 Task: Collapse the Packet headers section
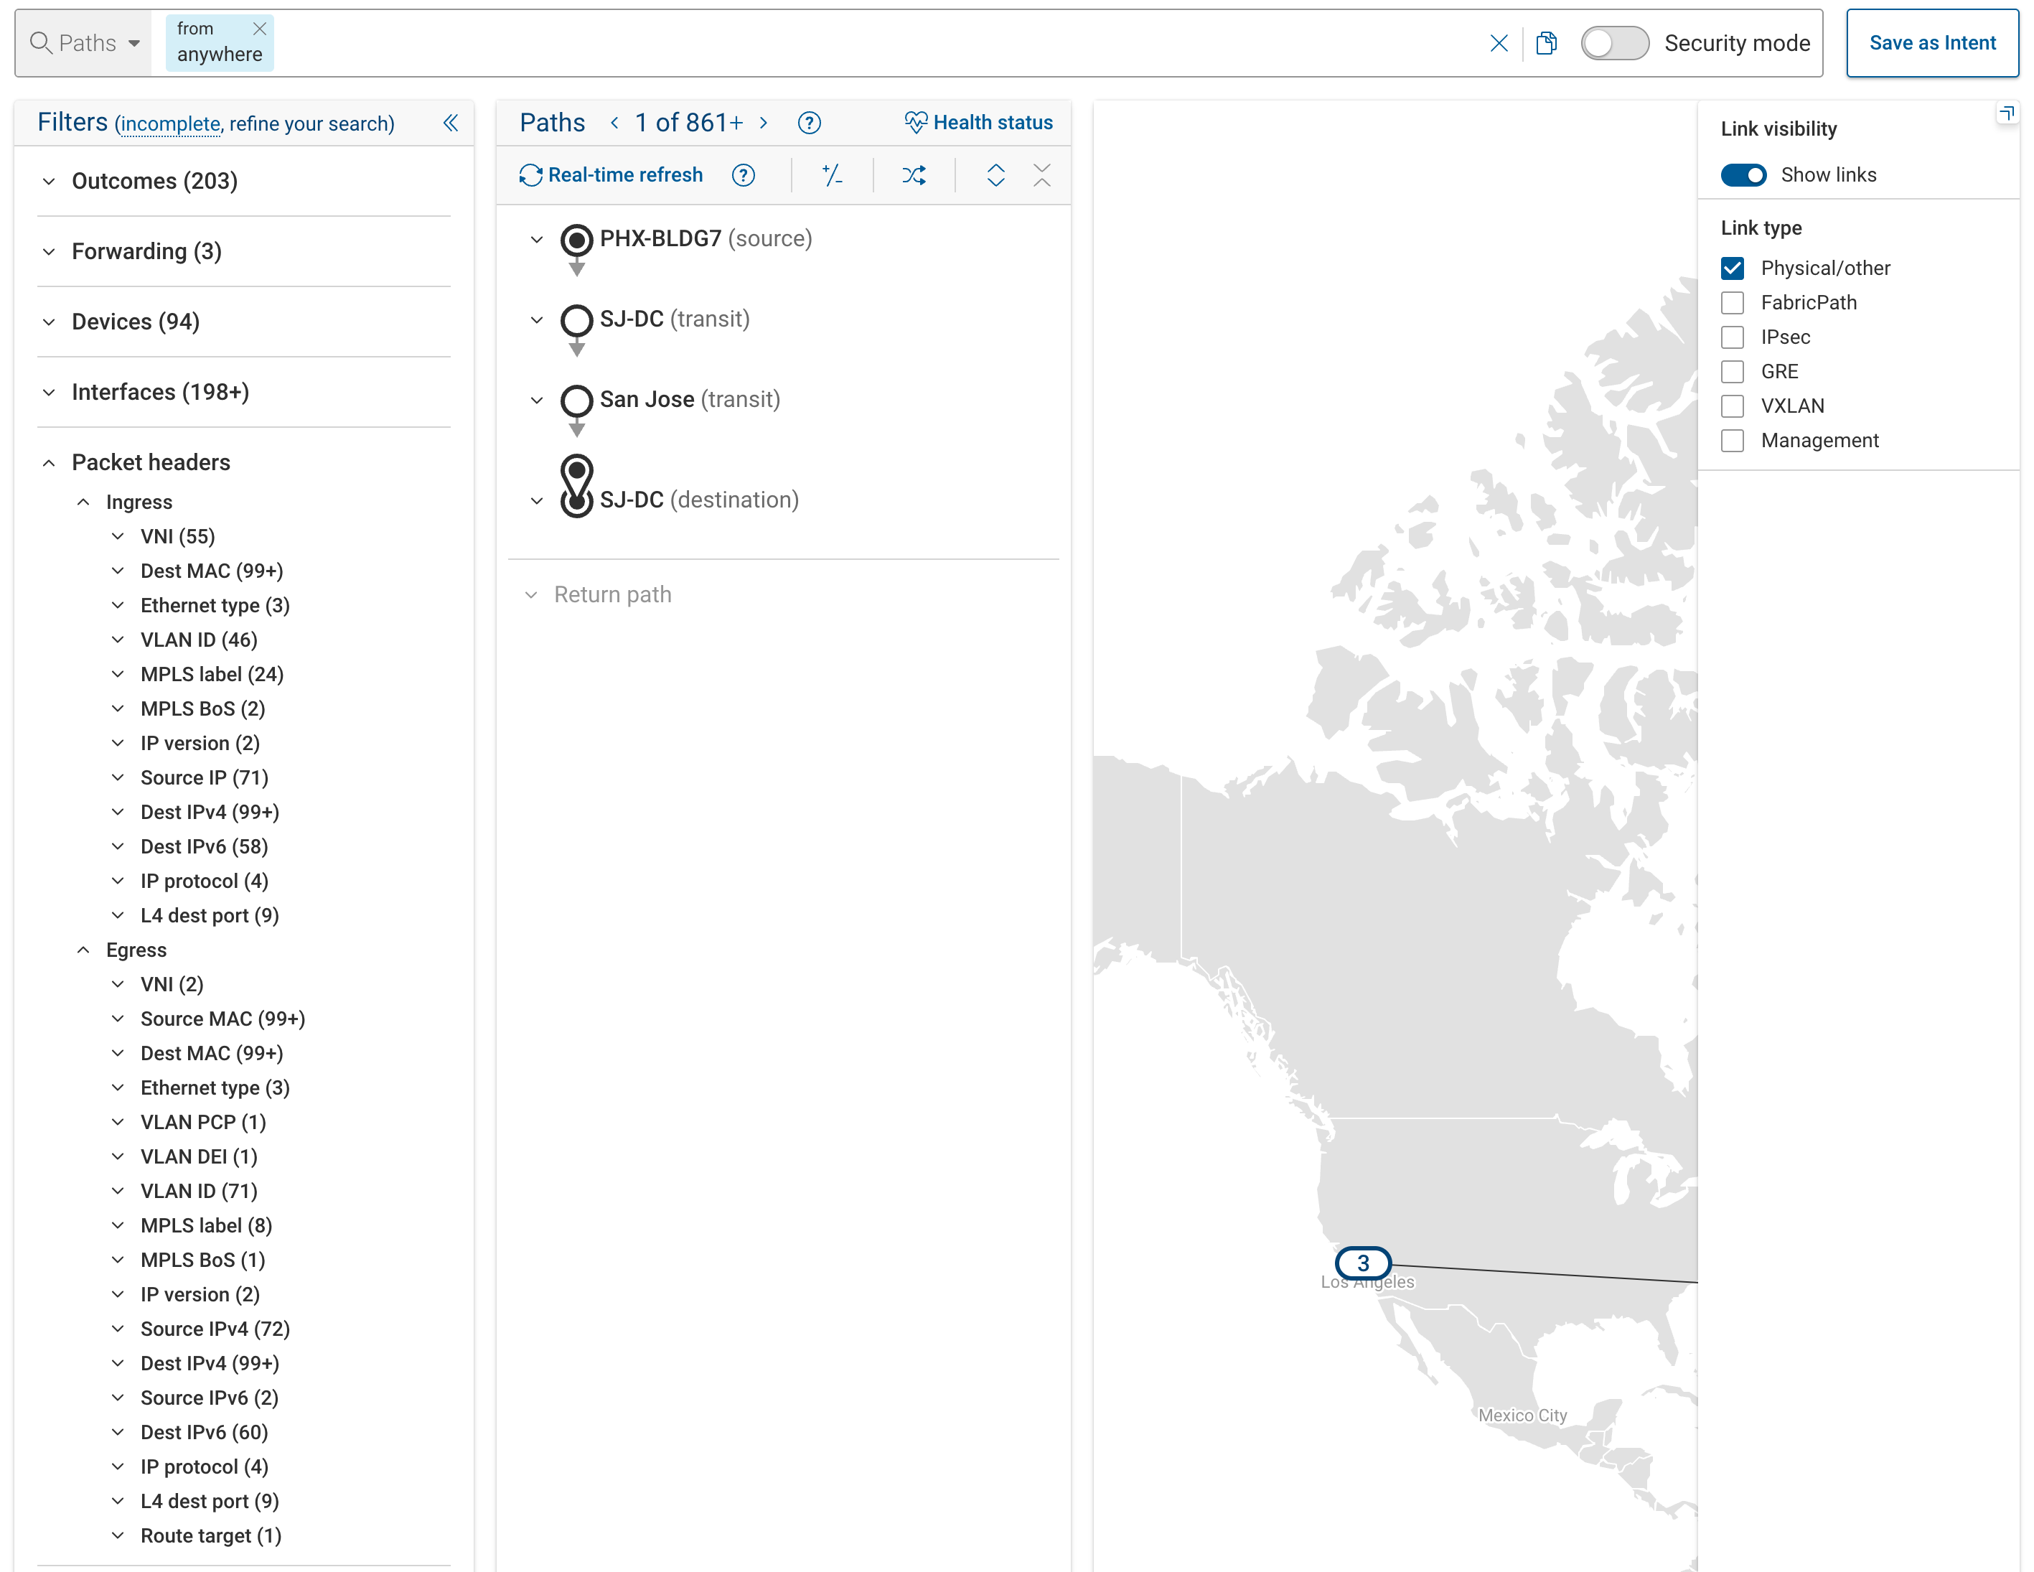tap(48, 463)
